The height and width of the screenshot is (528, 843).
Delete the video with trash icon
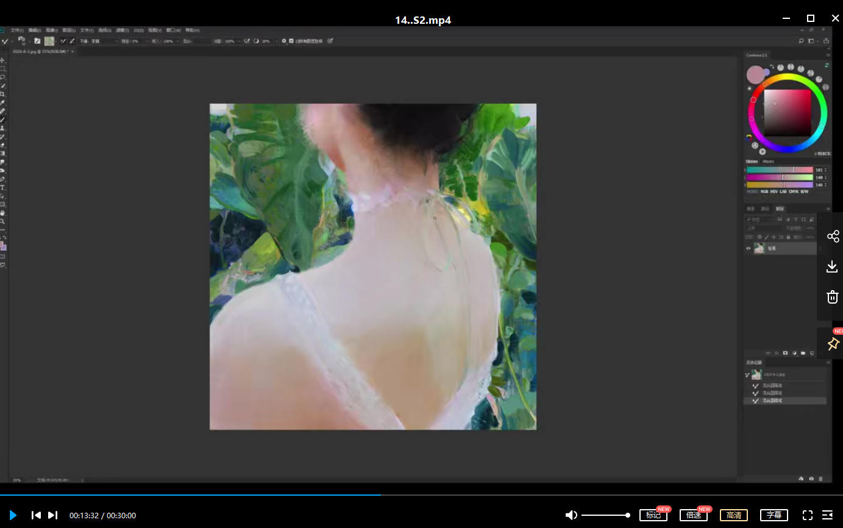832,297
